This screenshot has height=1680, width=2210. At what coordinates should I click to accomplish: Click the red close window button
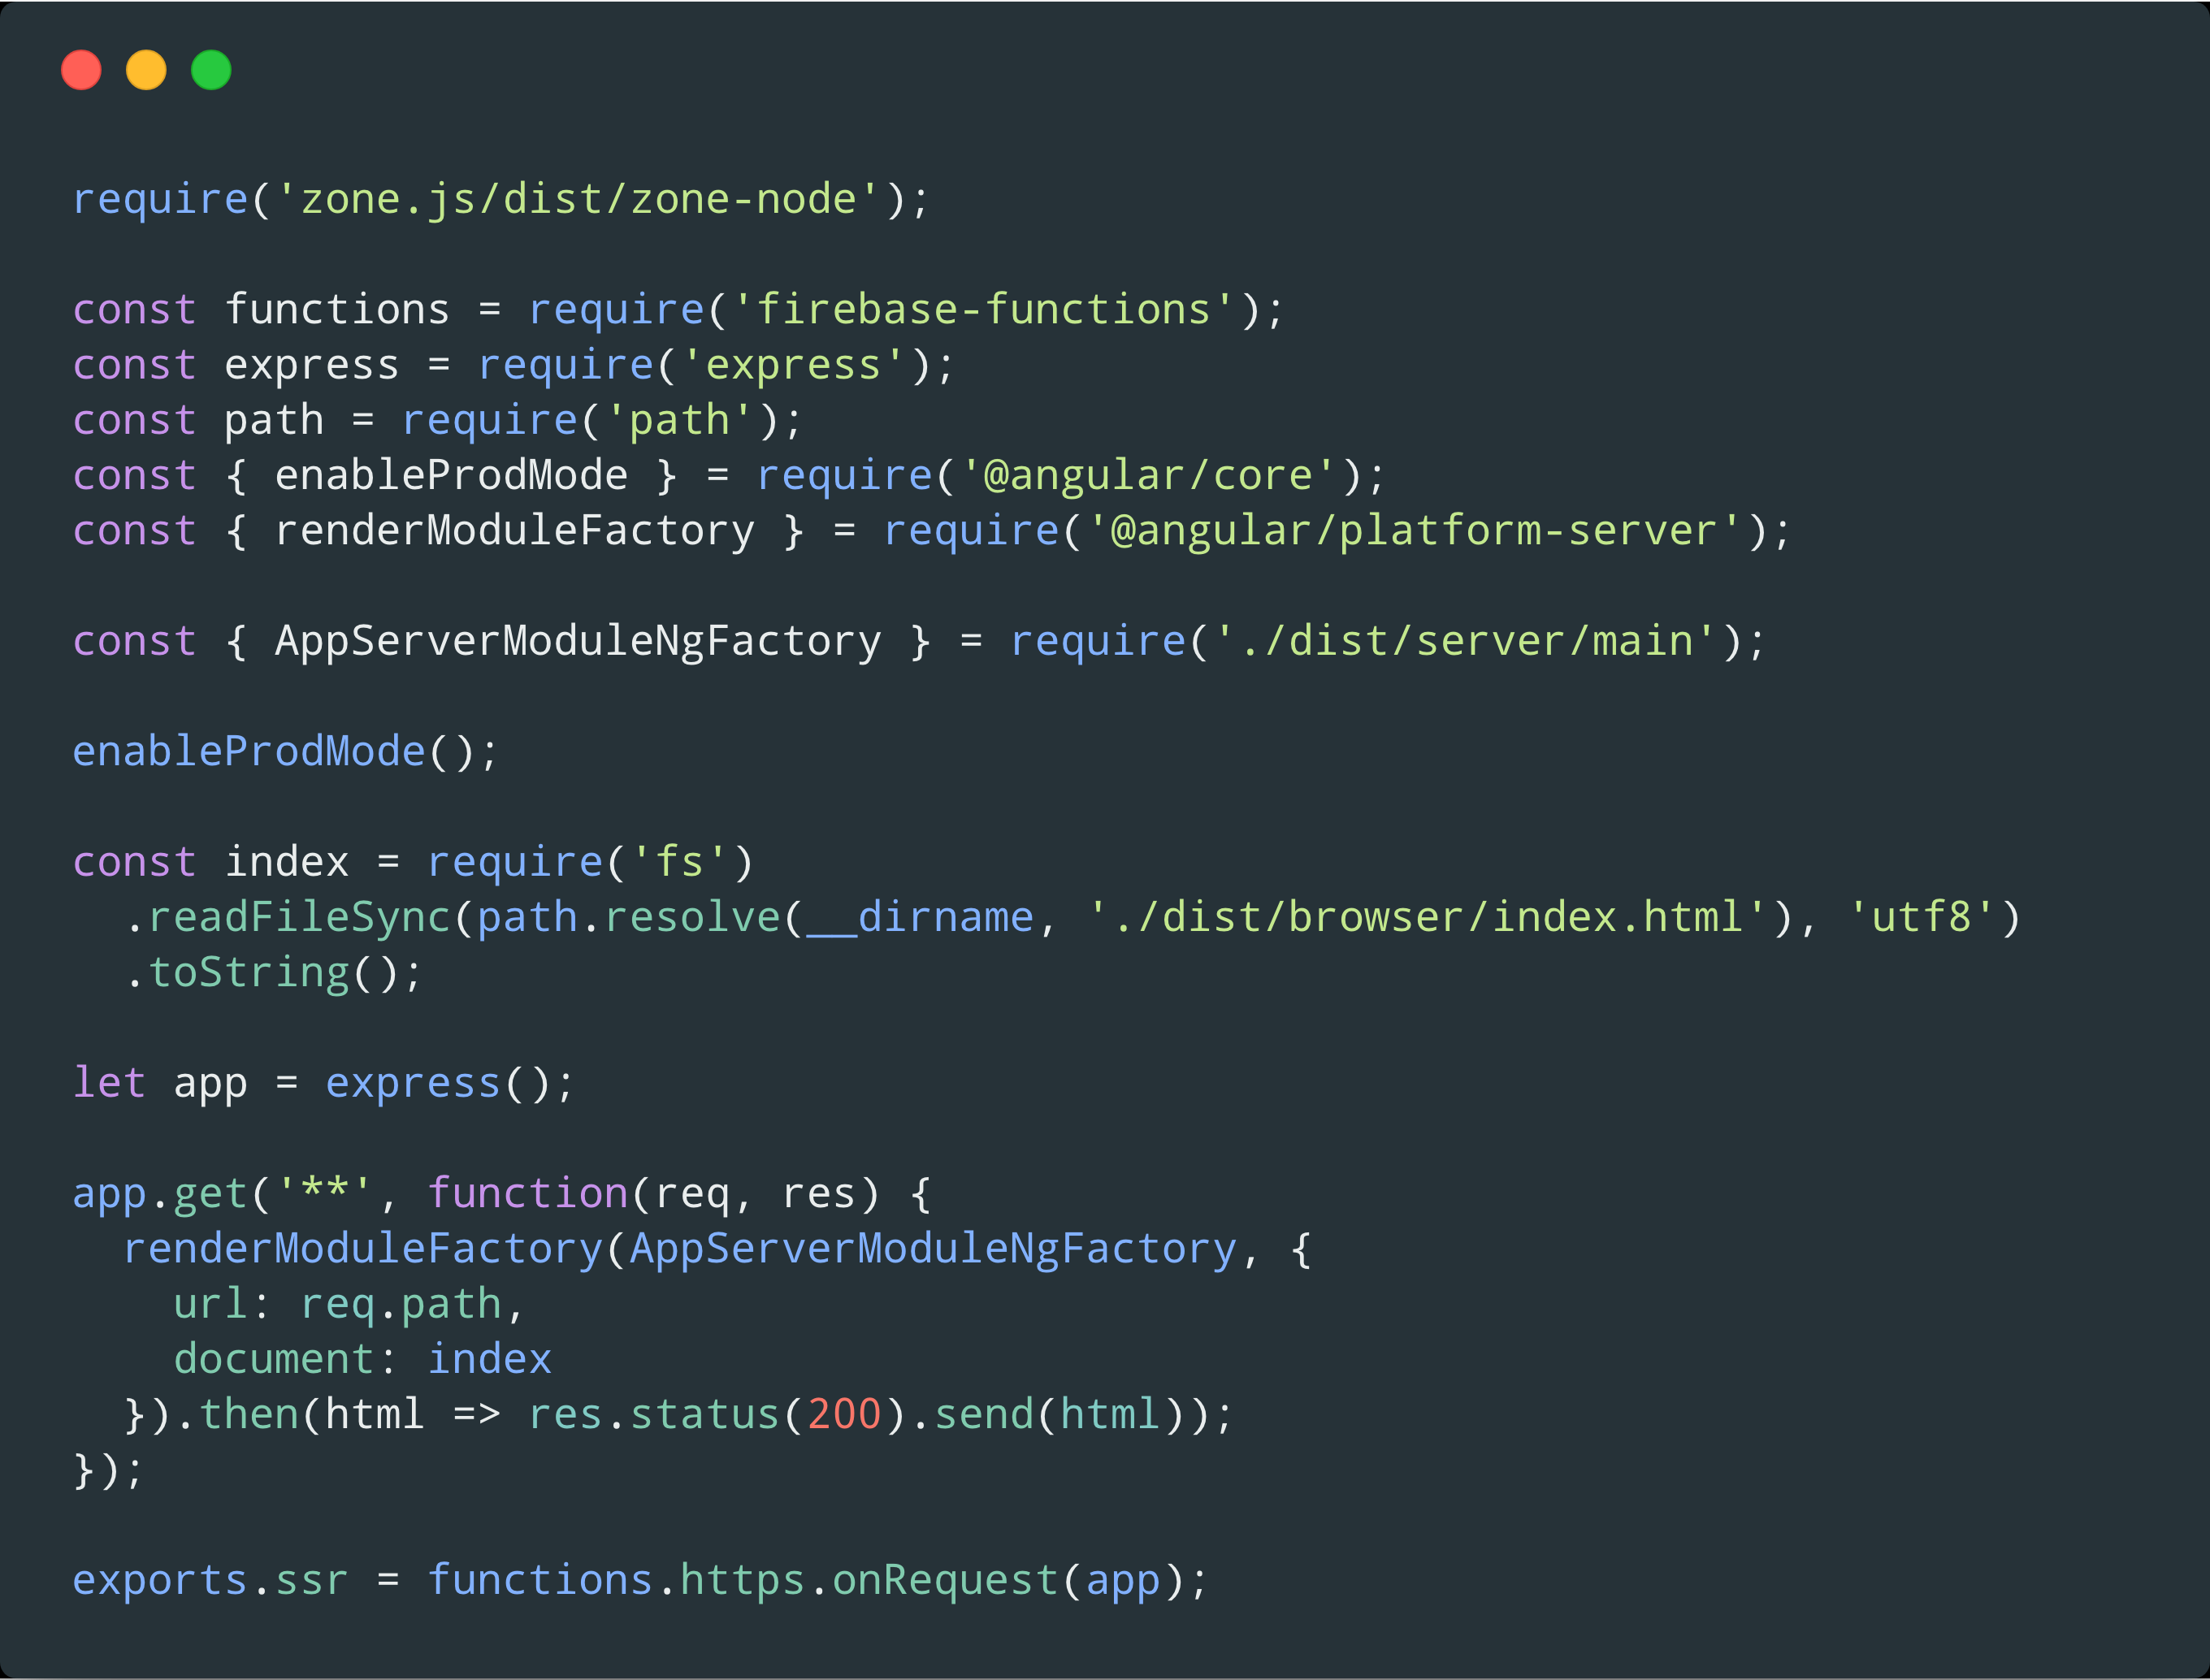coord(82,69)
